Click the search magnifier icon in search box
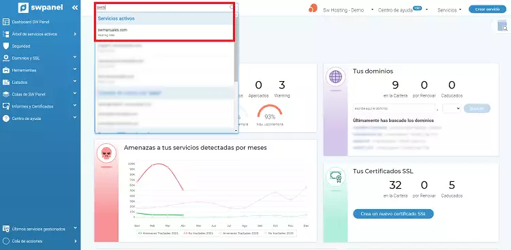511x250 pixels. 232,7
